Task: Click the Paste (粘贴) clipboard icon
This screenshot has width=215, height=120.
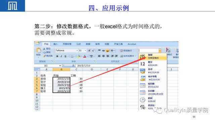Action: tap(38, 50)
